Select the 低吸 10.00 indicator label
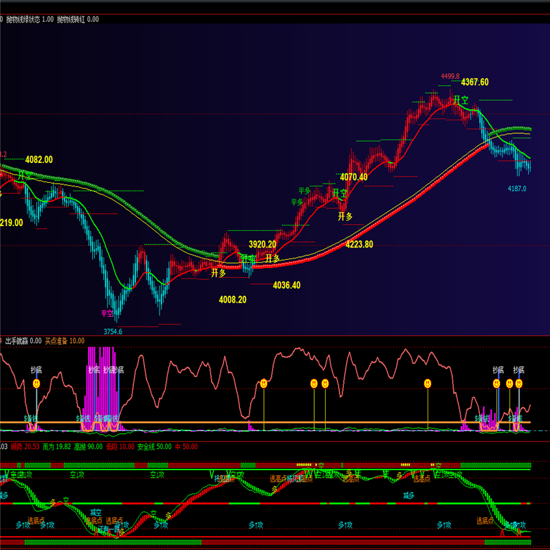The width and height of the screenshot is (550, 550). (120, 447)
